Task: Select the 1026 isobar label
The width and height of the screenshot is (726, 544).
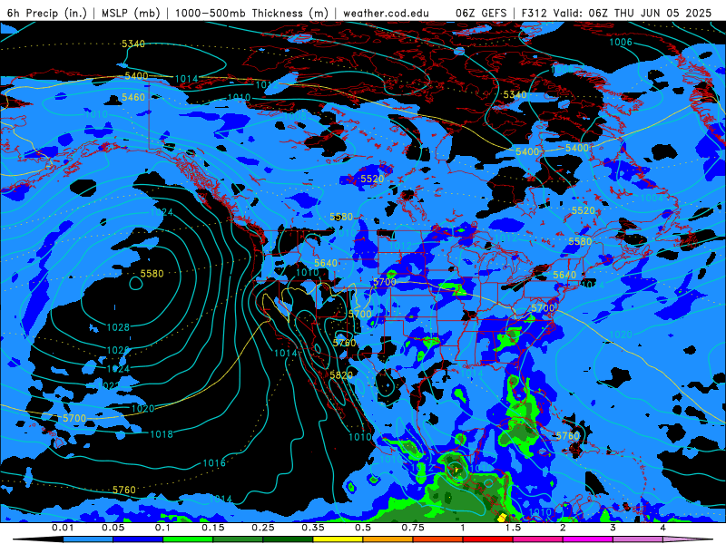Action: point(118,350)
